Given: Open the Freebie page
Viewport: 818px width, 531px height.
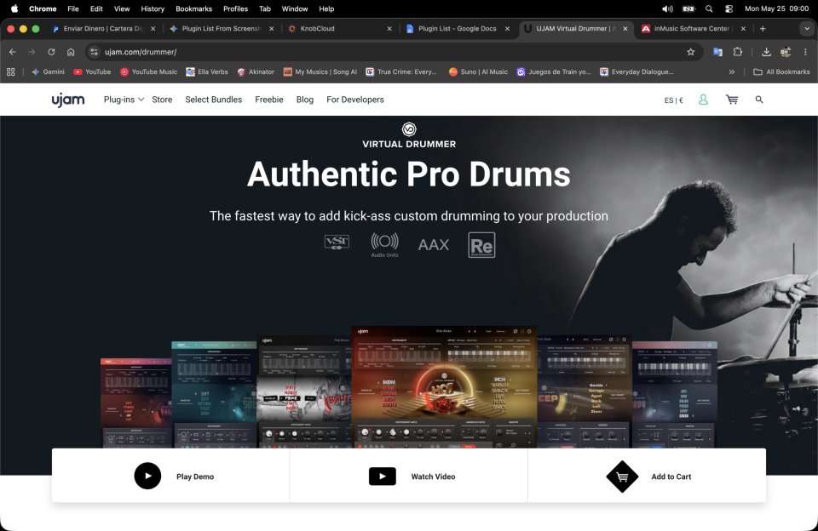Looking at the screenshot, I should pyautogui.click(x=269, y=100).
